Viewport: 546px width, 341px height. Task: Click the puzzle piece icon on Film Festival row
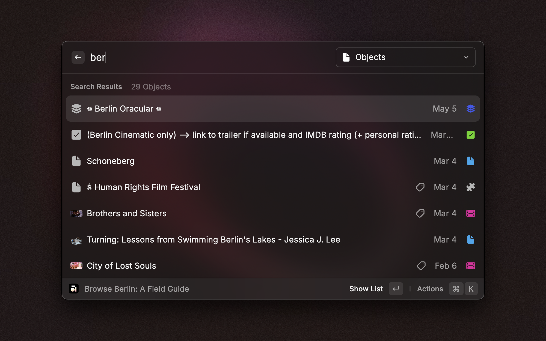[x=470, y=187]
